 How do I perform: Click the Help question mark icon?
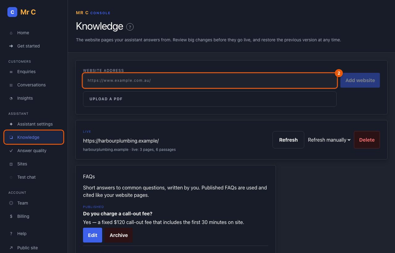[11, 234]
